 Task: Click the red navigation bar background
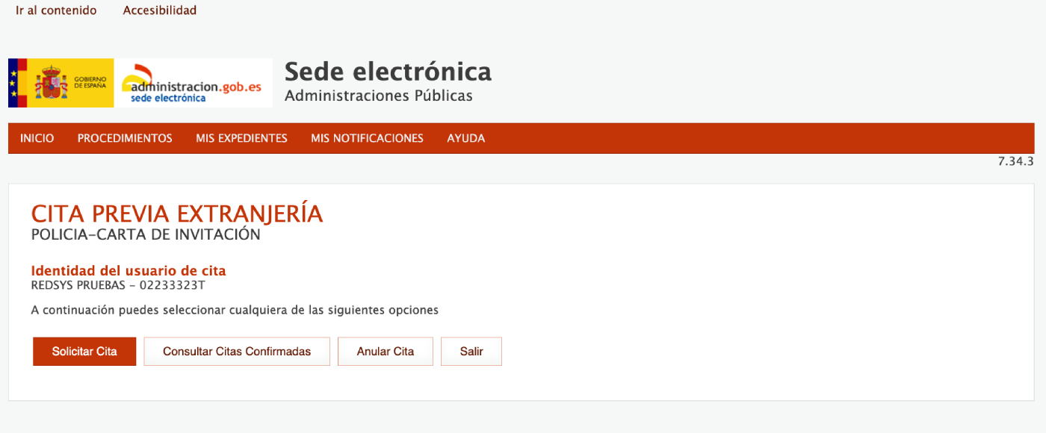tap(672, 138)
